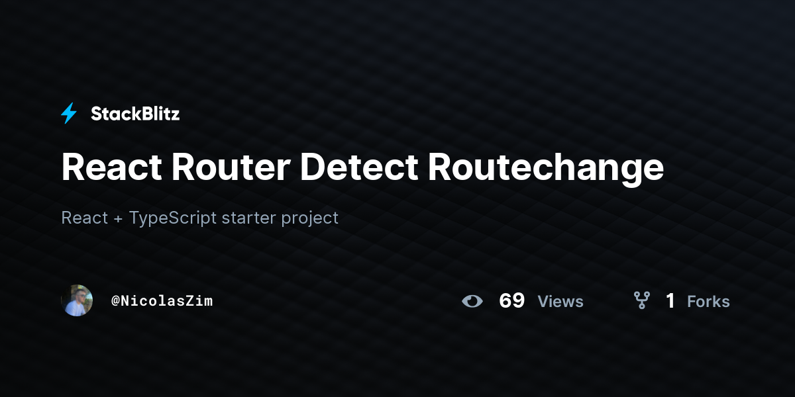Image resolution: width=795 pixels, height=397 pixels.
Task: Click the 1 fork count number
Action: tap(670, 301)
